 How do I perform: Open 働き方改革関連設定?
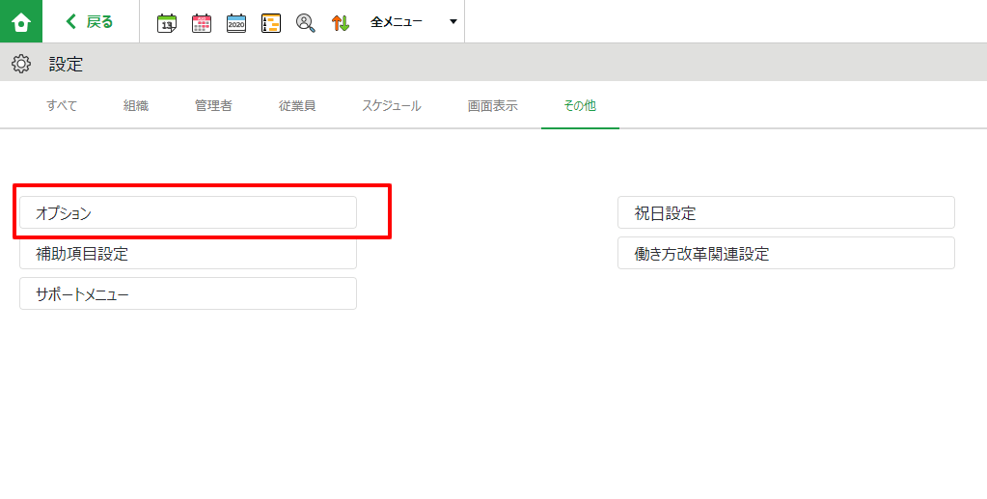click(786, 253)
